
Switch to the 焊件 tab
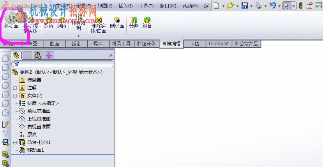98,44
